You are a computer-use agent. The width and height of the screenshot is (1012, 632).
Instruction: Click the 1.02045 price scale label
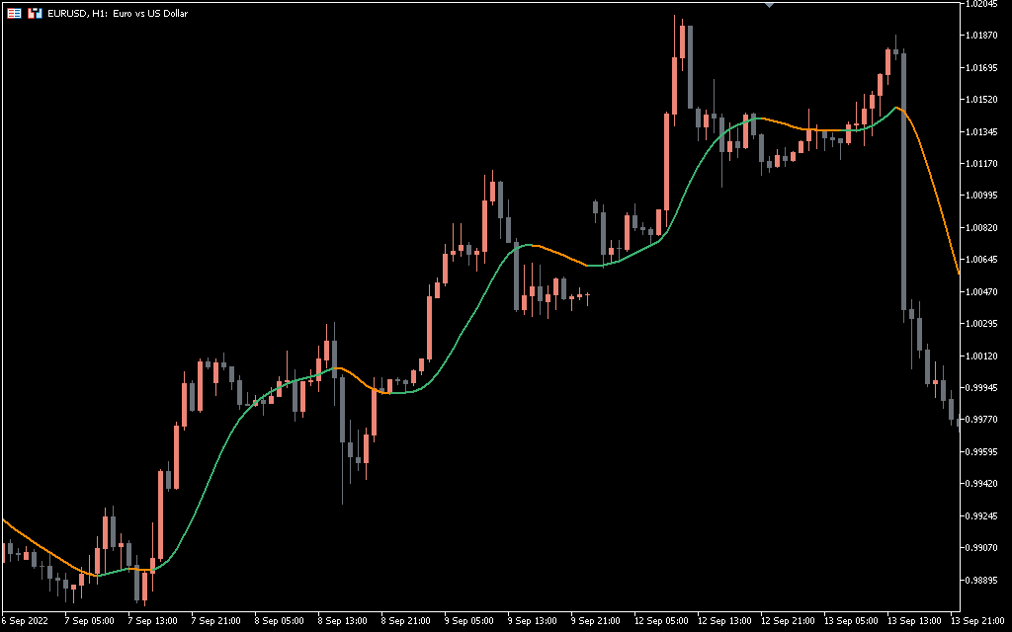click(x=982, y=4)
